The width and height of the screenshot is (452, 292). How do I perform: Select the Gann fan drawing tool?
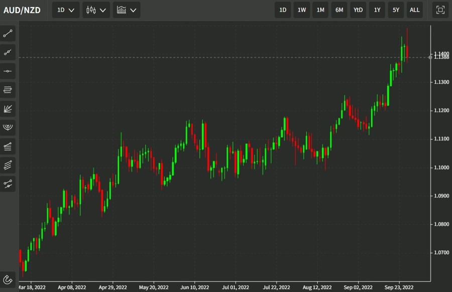point(7,108)
